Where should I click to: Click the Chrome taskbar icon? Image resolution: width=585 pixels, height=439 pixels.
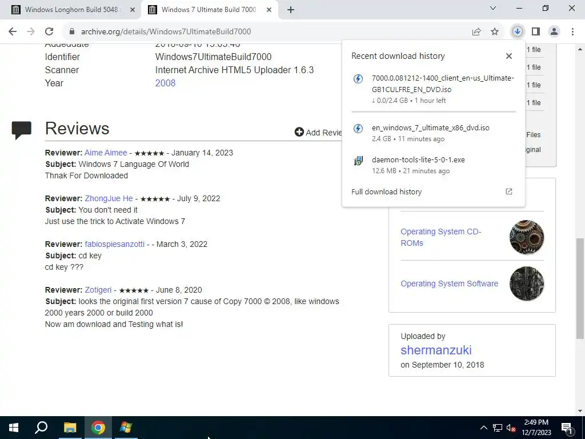[98, 428]
